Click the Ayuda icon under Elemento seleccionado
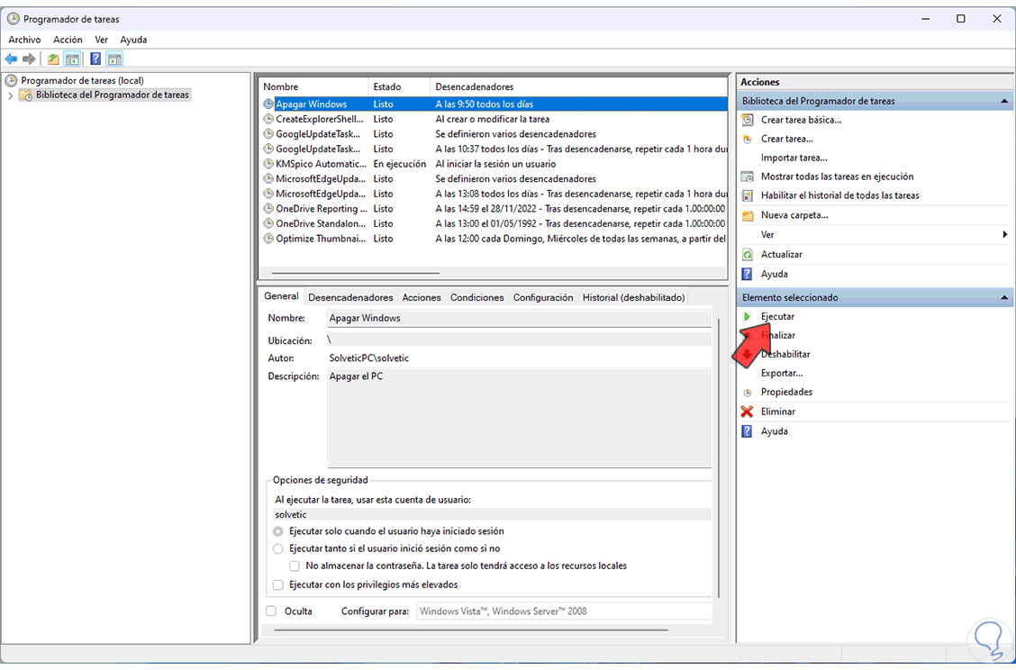 point(747,430)
